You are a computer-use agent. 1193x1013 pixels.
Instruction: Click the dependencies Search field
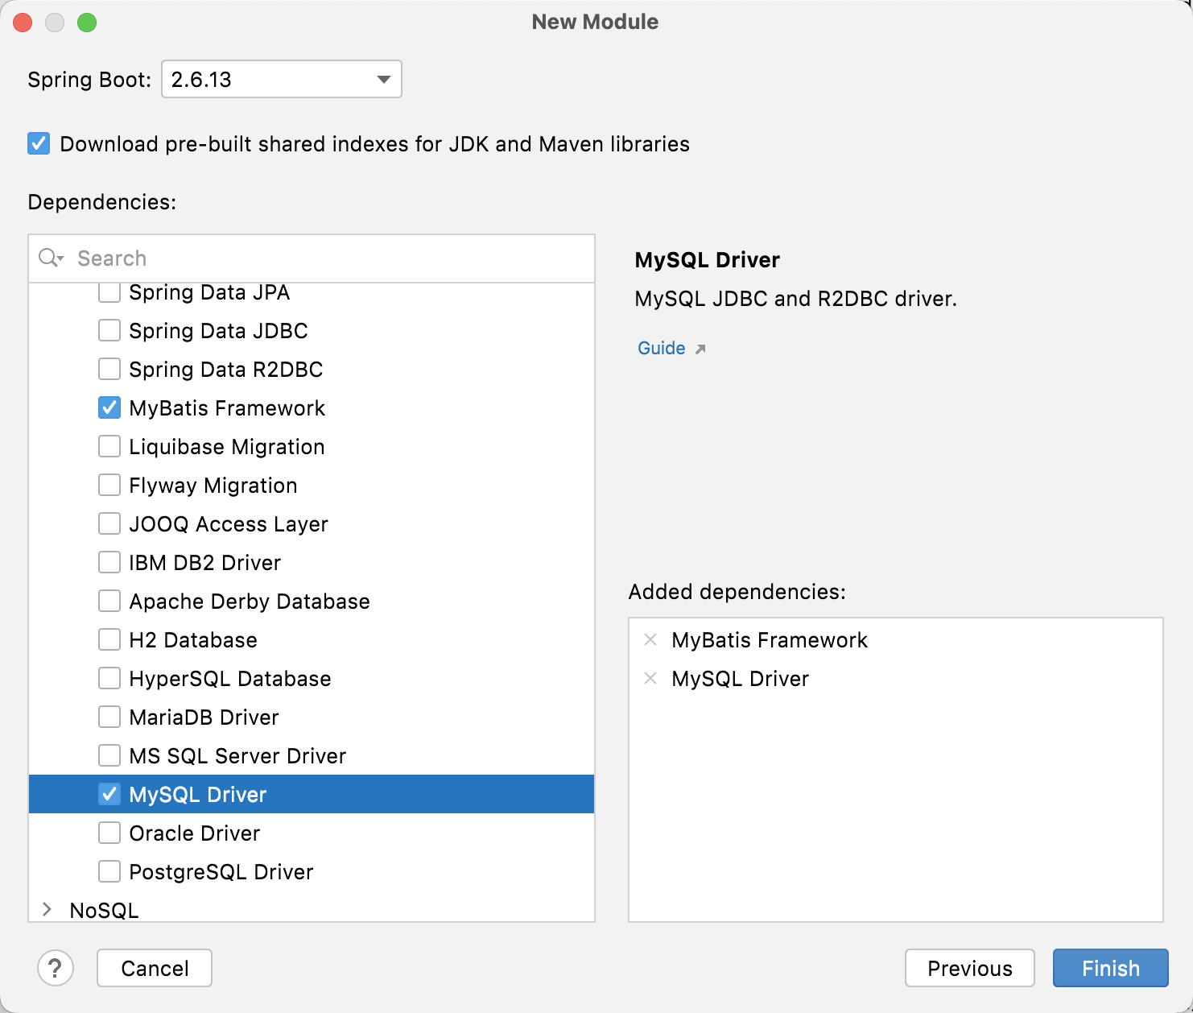point(312,258)
